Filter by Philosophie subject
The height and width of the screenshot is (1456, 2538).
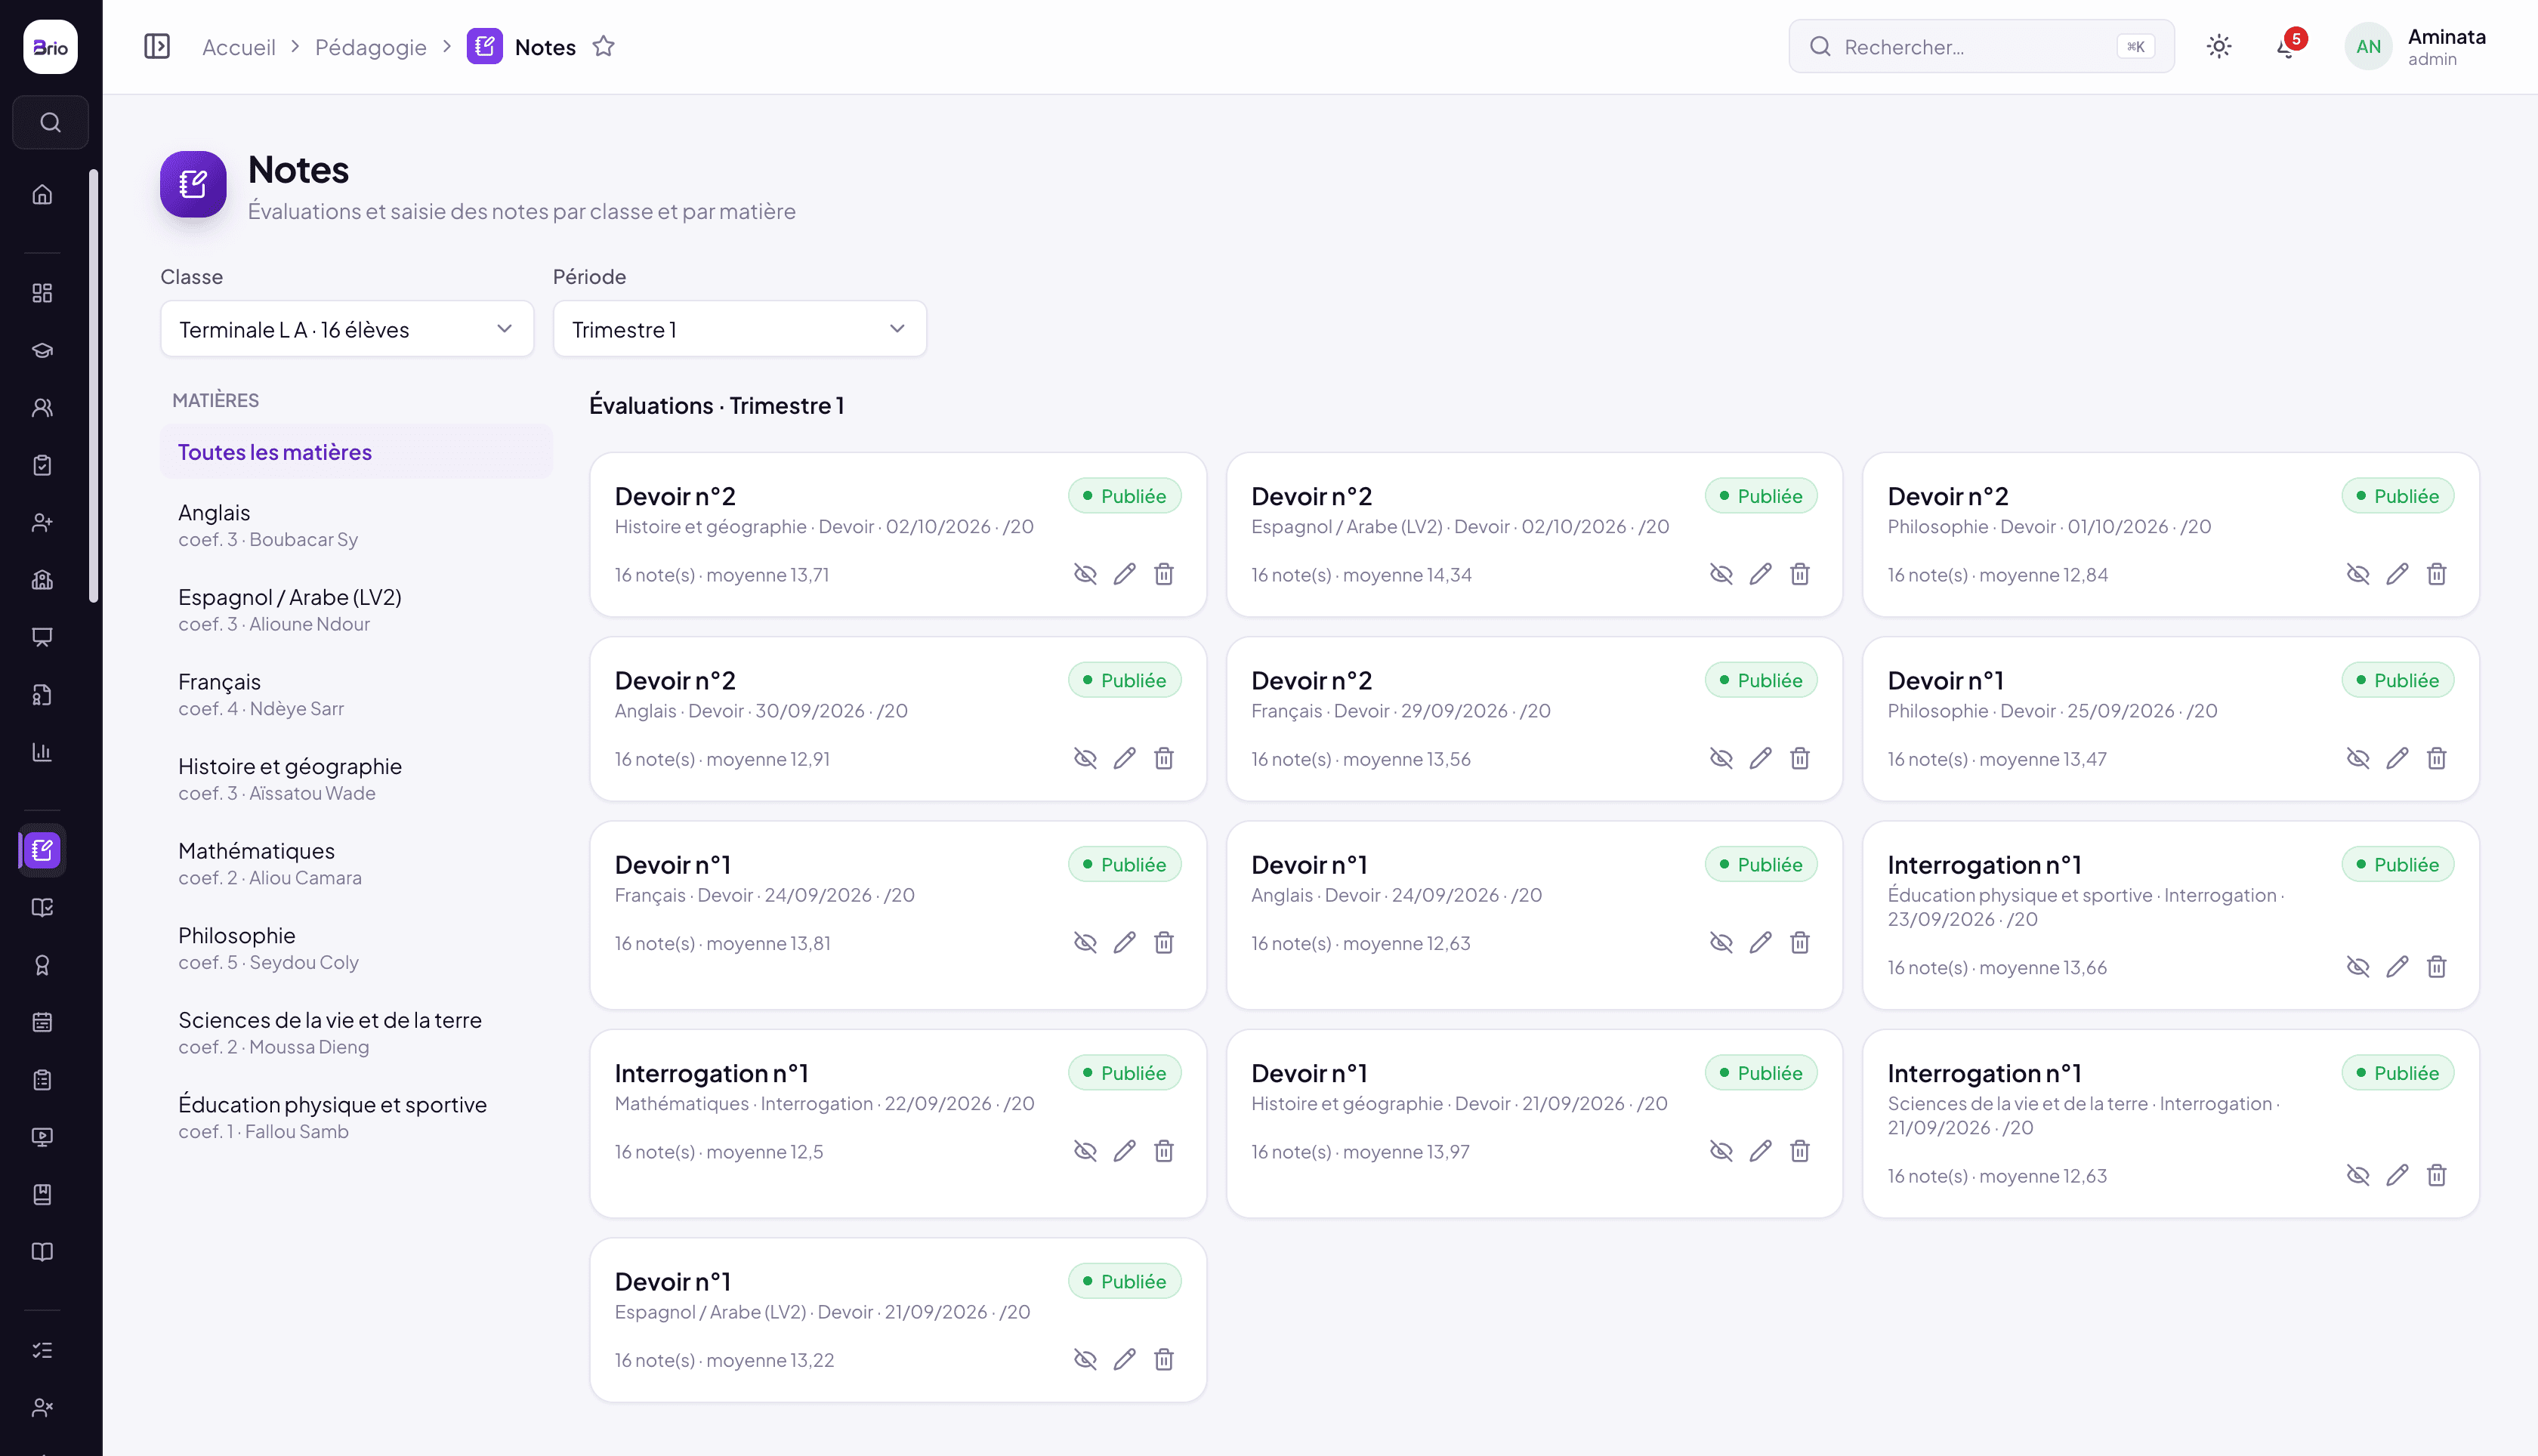[356, 948]
